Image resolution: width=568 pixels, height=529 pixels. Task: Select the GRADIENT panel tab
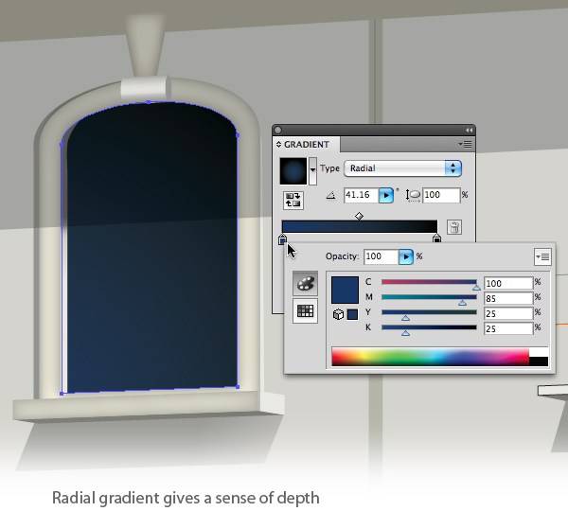tap(307, 145)
